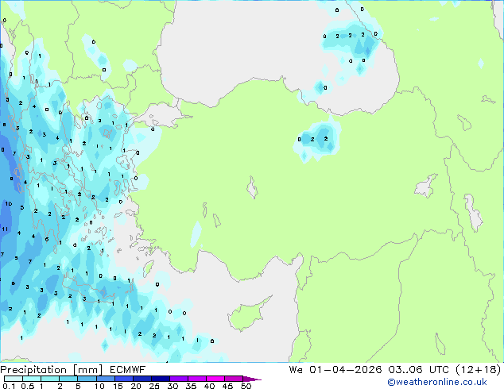Image resolution: width=504 pixels, height=389 pixels.
Task: Click the '[mm]' unit label
Action: point(88,370)
